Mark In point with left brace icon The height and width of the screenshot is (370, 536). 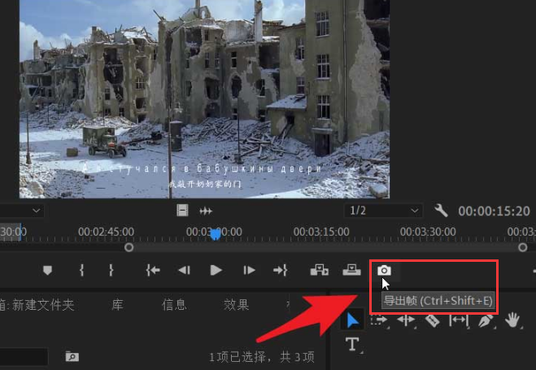point(81,270)
